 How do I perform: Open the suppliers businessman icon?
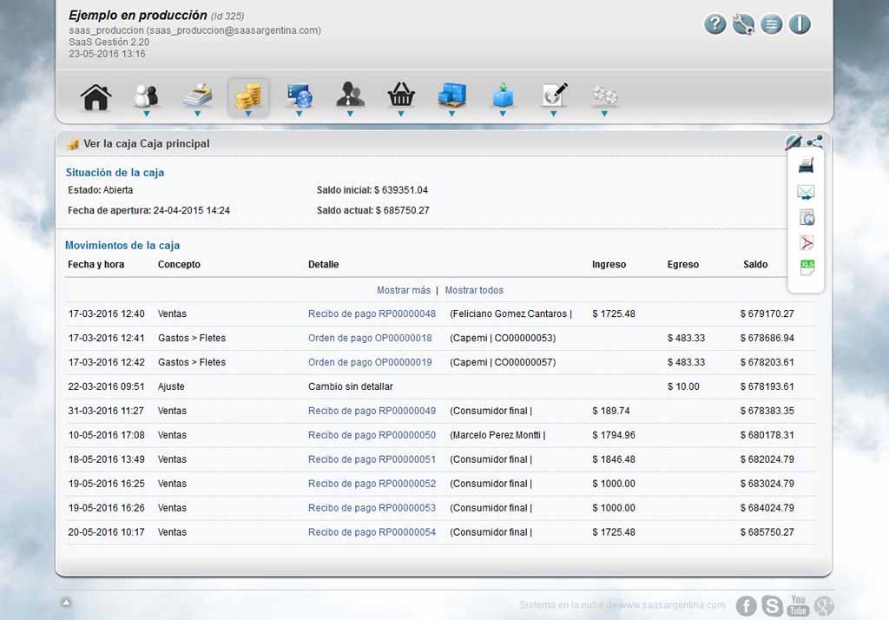coord(350,95)
